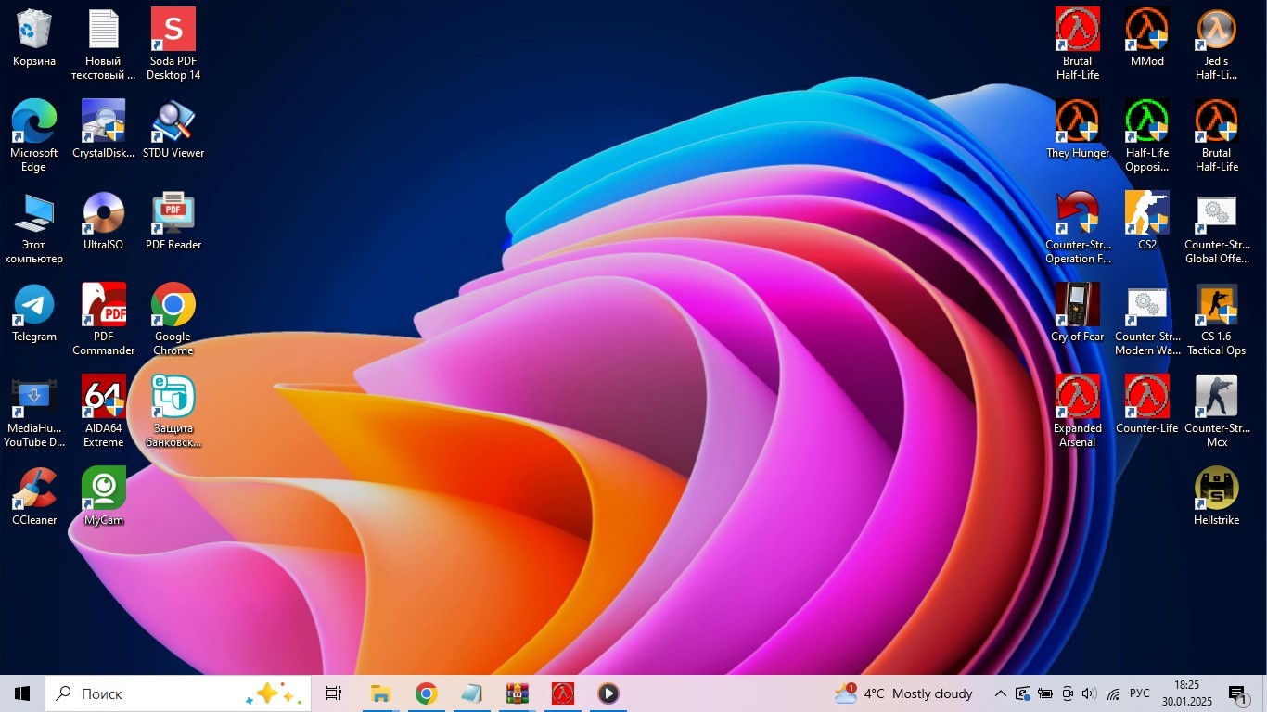Select the Hellstrike shortcut icon
This screenshot has height=712, width=1267.
pos(1216,489)
